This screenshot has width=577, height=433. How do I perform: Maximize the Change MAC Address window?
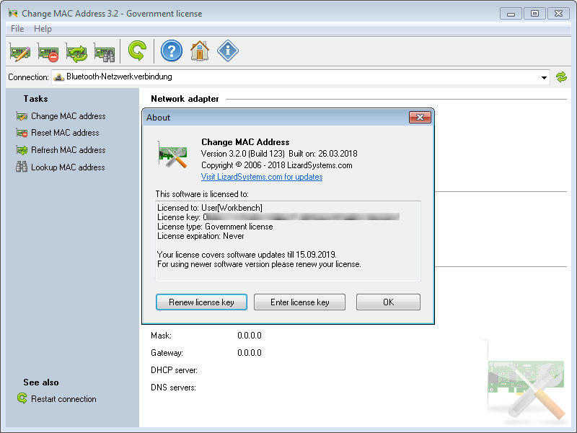click(x=534, y=14)
